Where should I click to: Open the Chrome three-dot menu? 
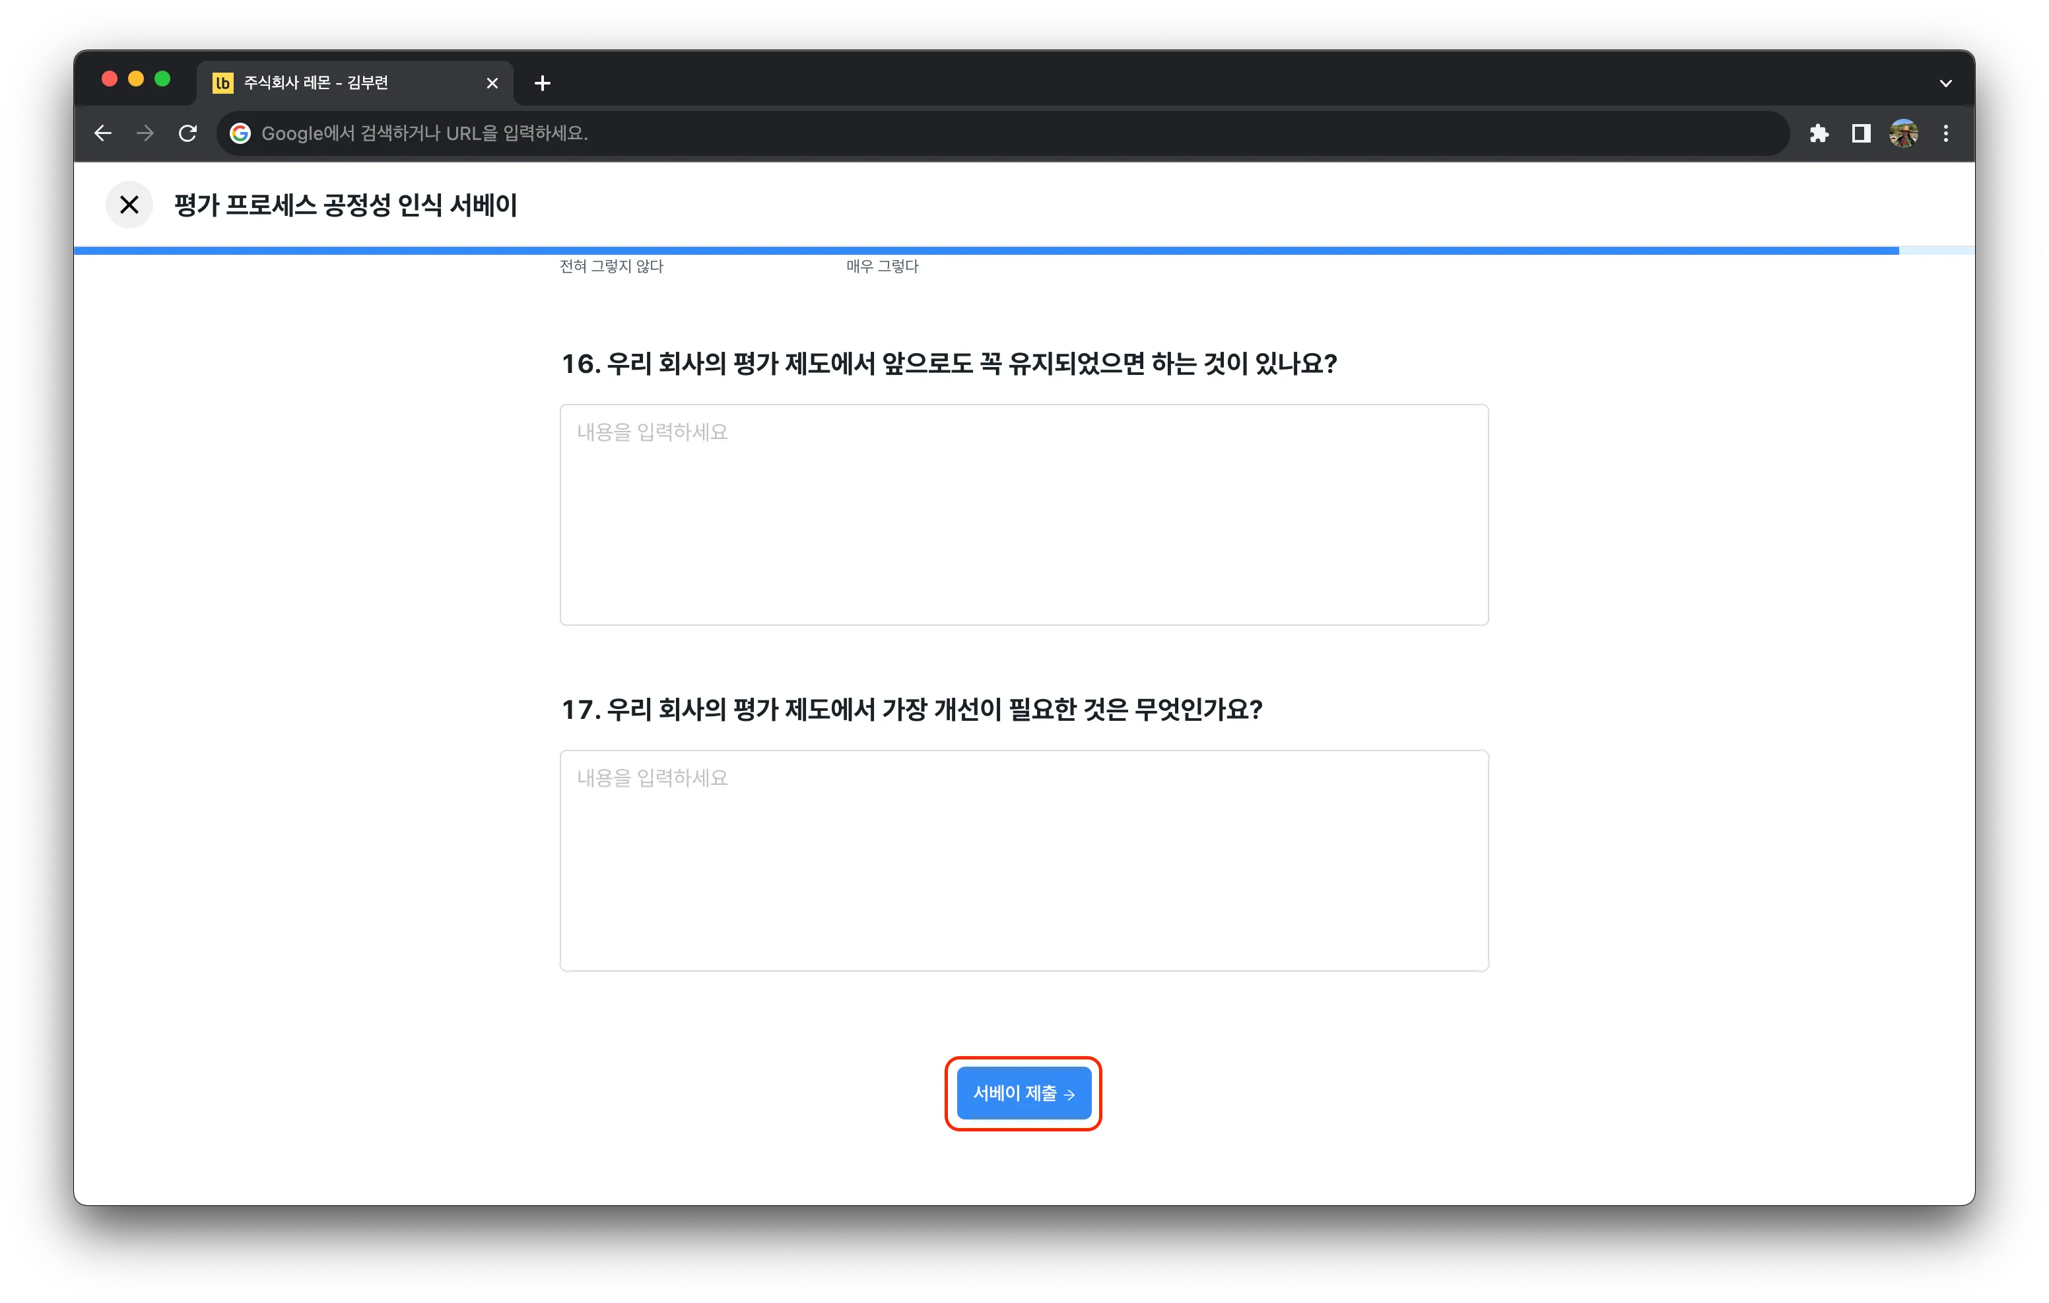click(1946, 133)
